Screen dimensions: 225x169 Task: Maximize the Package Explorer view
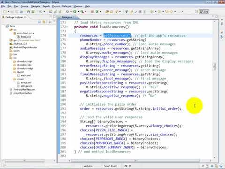pyautogui.click(x=54, y=16)
